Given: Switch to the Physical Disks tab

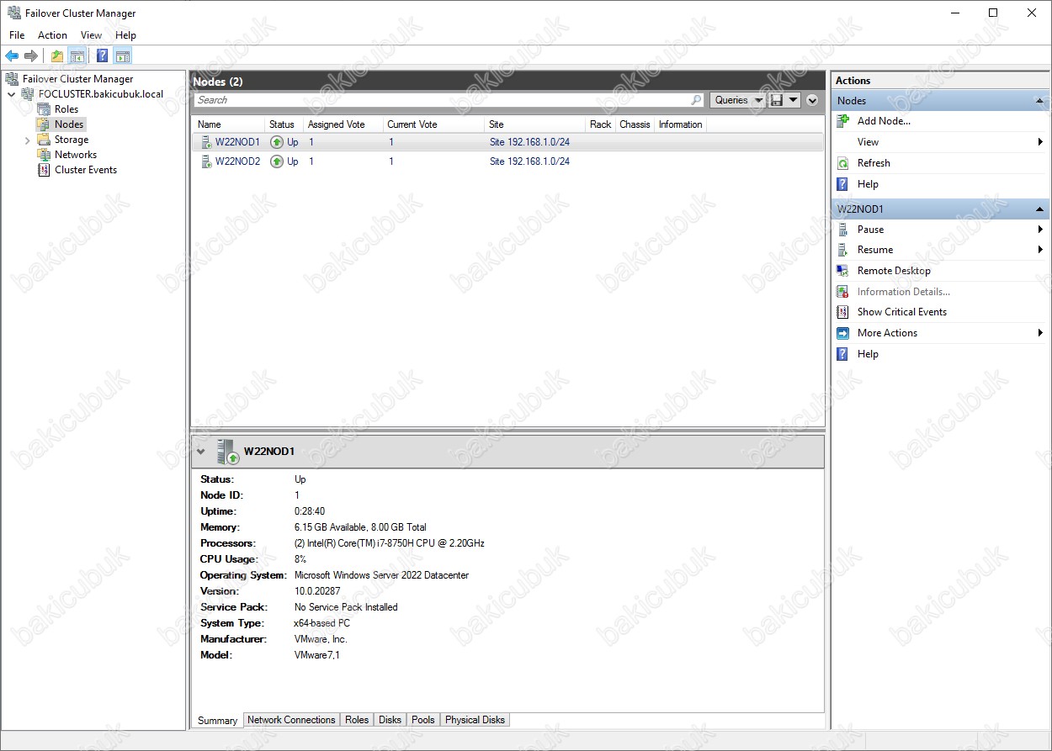Looking at the screenshot, I should [x=475, y=720].
